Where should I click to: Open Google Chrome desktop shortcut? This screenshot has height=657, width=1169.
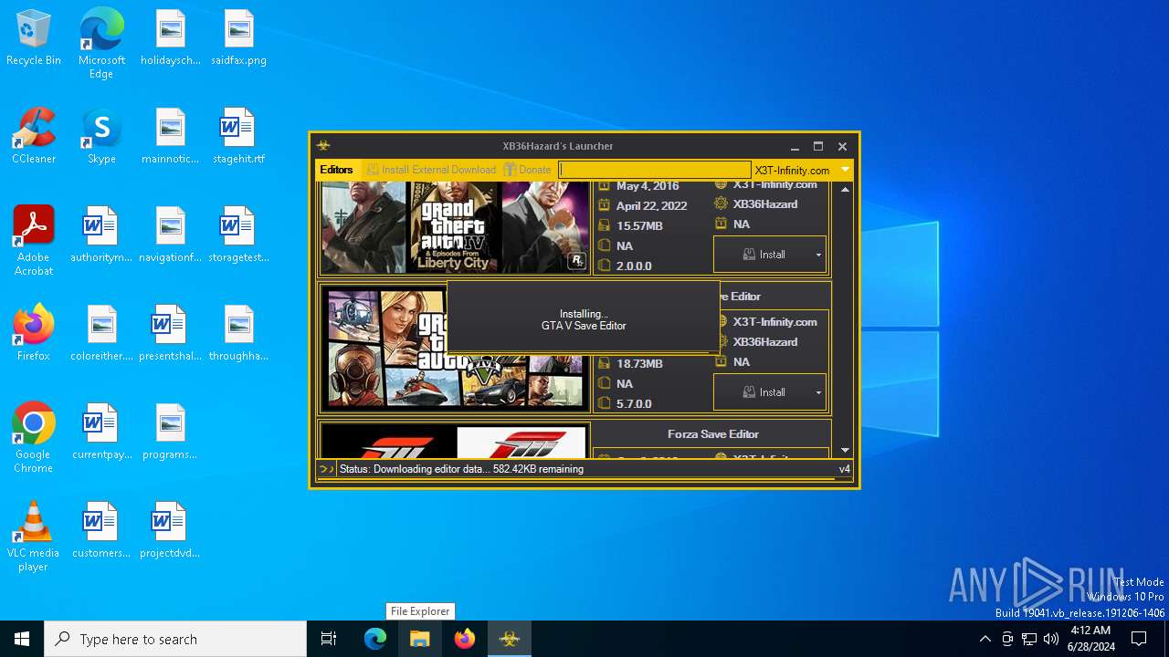pyautogui.click(x=34, y=438)
